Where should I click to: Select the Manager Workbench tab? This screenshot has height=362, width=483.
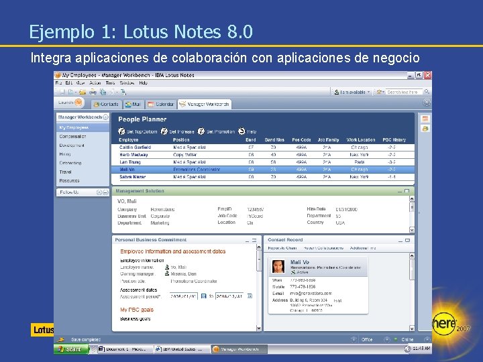[205, 105]
